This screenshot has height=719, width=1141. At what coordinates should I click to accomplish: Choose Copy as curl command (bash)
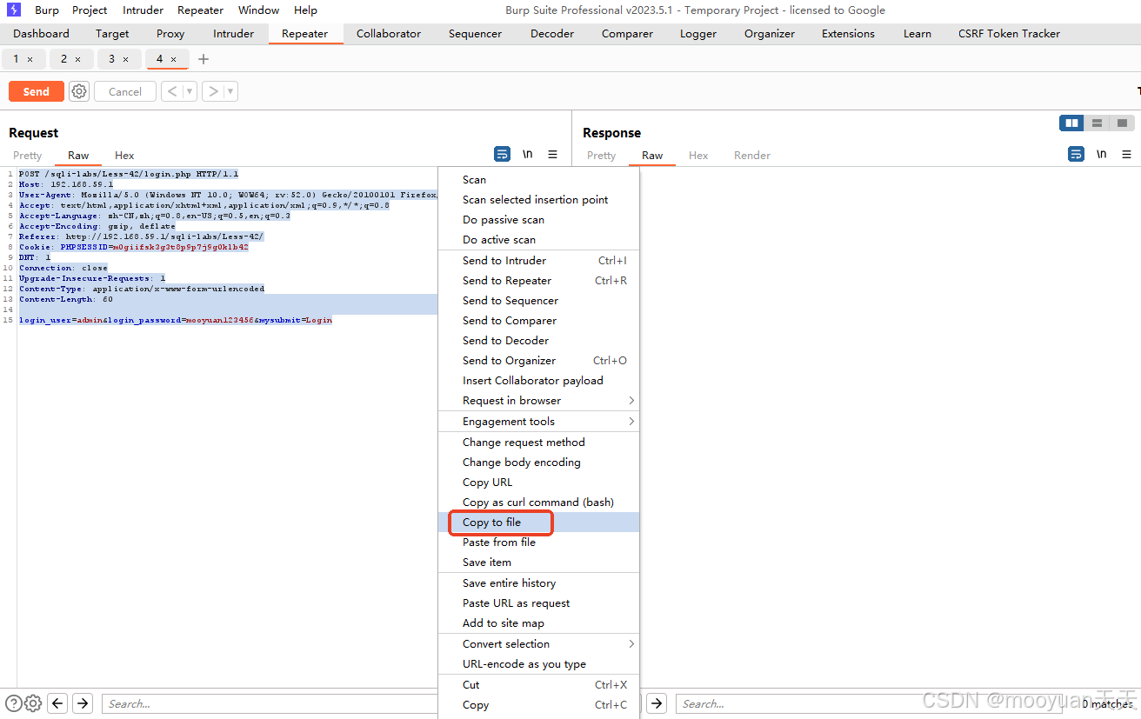(x=538, y=503)
